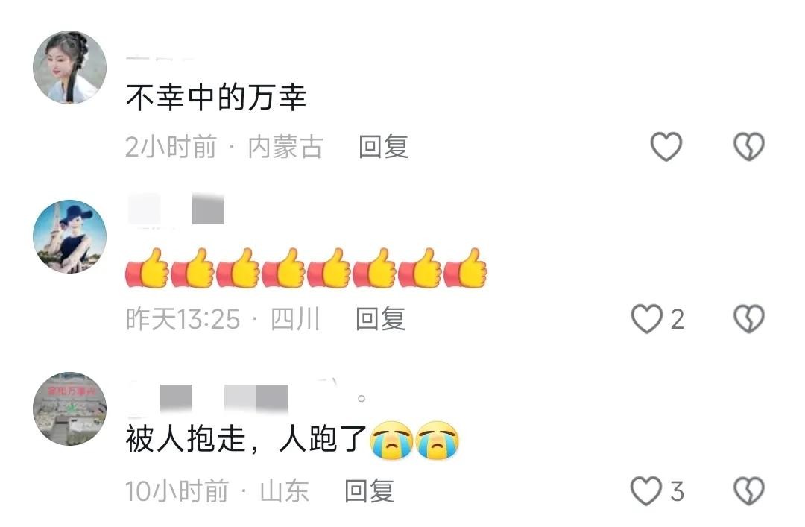Open the third commenter's landscape avatar

[x=70, y=409]
